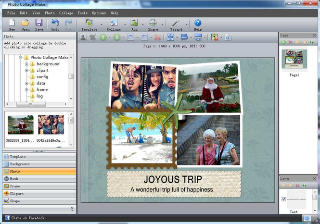Expand the clipart folder in tree

[26, 71]
